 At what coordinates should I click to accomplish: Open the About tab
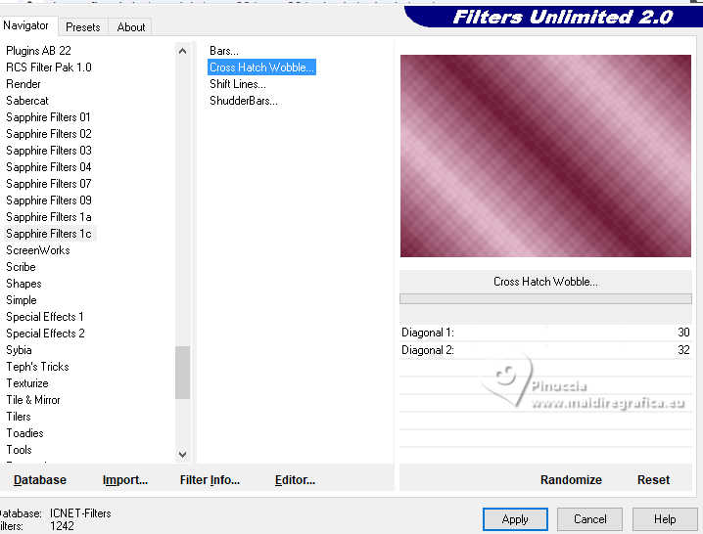pyautogui.click(x=131, y=27)
